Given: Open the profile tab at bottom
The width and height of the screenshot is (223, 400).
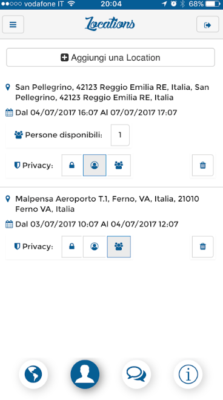Looking at the screenshot, I should [x=85, y=375].
